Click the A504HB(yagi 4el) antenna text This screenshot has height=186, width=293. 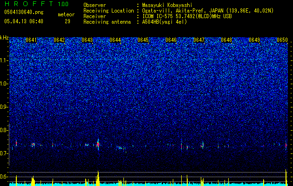164,22
